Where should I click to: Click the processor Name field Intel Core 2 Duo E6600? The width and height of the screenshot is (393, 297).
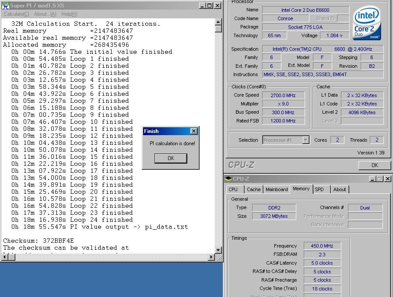click(305, 10)
